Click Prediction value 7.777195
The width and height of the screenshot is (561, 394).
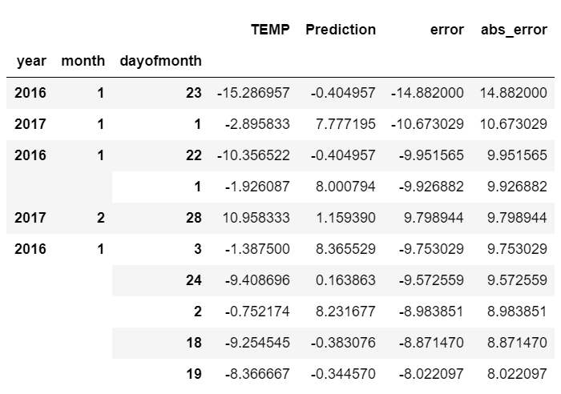click(345, 124)
